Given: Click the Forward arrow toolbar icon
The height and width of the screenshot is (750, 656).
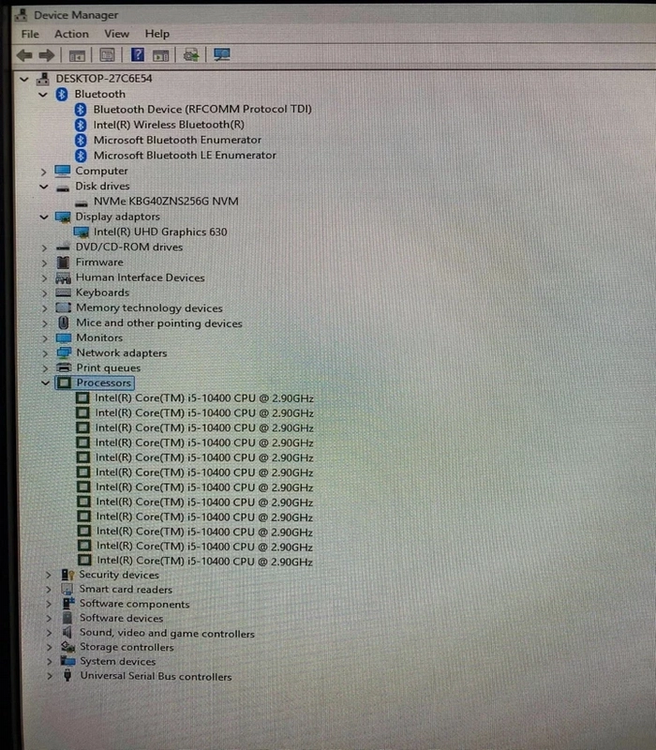Looking at the screenshot, I should tap(46, 55).
